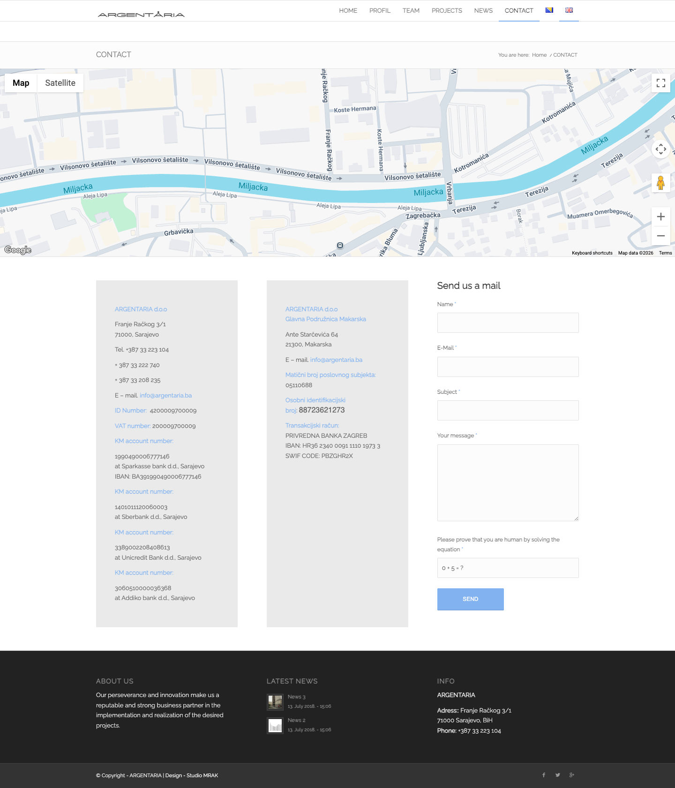Screen dimensions: 675x788
Task: Open the Facebook icon in footer
Action: pyautogui.click(x=544, y=775)
